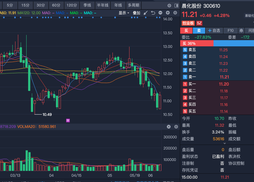Select the 卖三 row at 11.23
The width and height of the screenshot is (254, 182).
pos(217,63)
